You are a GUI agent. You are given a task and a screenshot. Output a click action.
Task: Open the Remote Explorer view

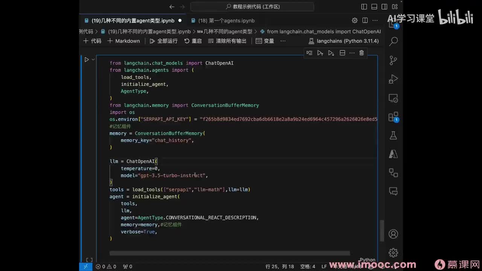coord(394,99)
